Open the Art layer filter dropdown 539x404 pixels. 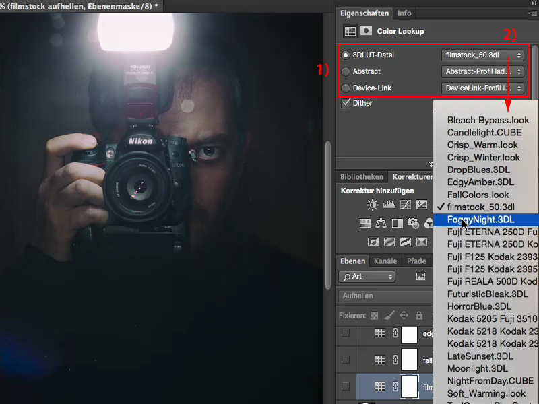(x=367, y=277)
